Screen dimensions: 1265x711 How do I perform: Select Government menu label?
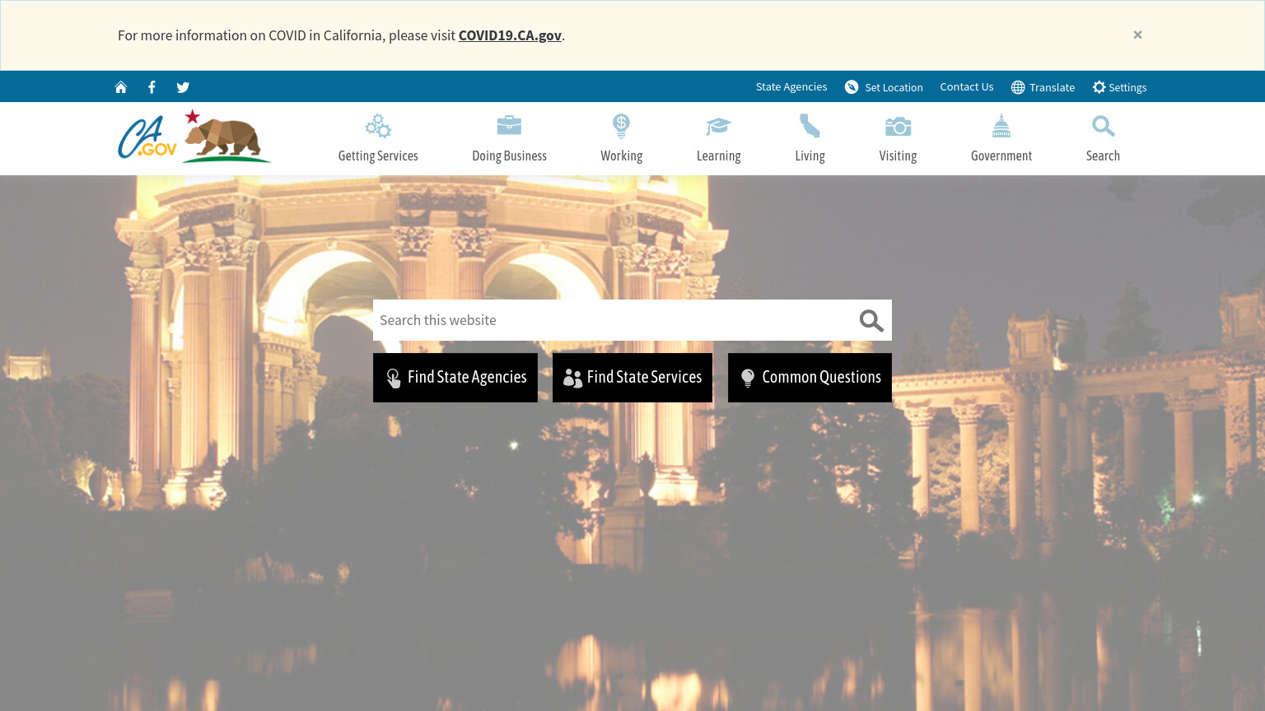click(x=1001, y=156)
